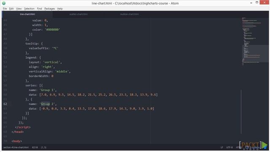
Task: Place cursor in "width: 1," line
Action: 40,25
